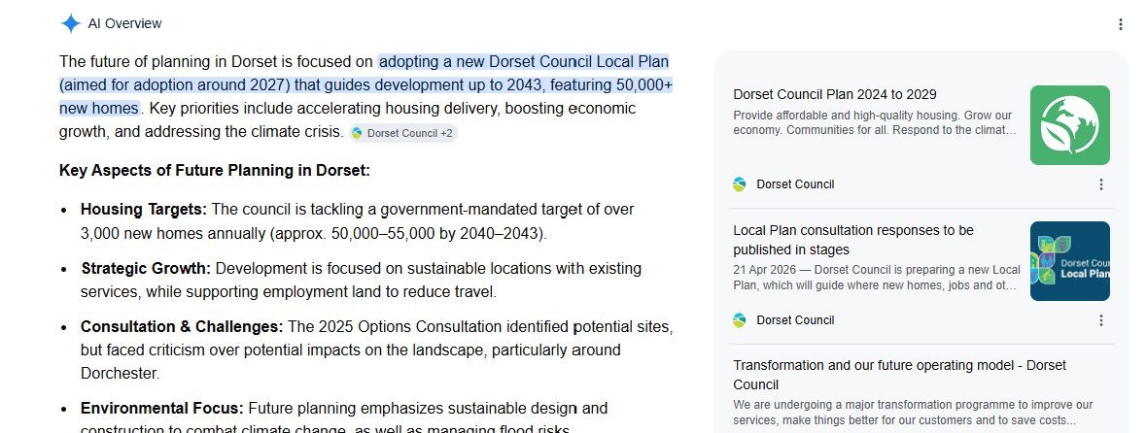
Task: Click text '3,000 new homes annually'
Action: pos(173,234)
